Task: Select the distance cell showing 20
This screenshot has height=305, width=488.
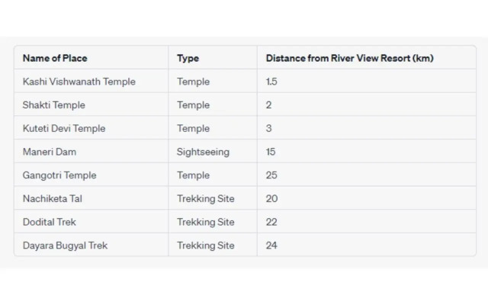Action: click(x=271, y=198)
